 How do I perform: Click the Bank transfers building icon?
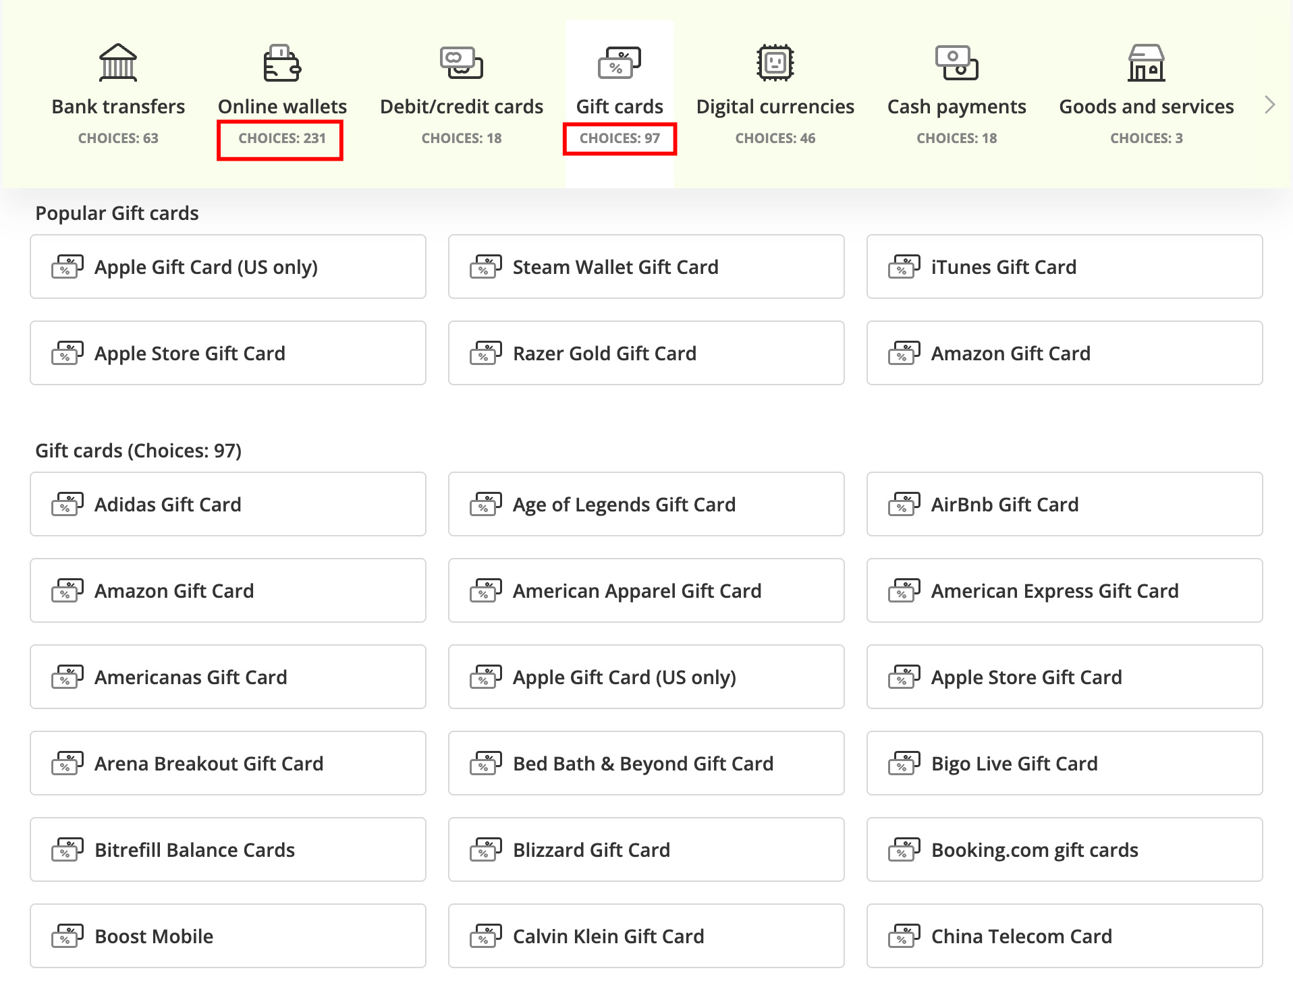click(x=118, y=63)
